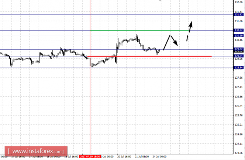Select the blue horizontal line at 128.54
The height and width of the screenshot is (160, 245).
click(x=117, y=68)
